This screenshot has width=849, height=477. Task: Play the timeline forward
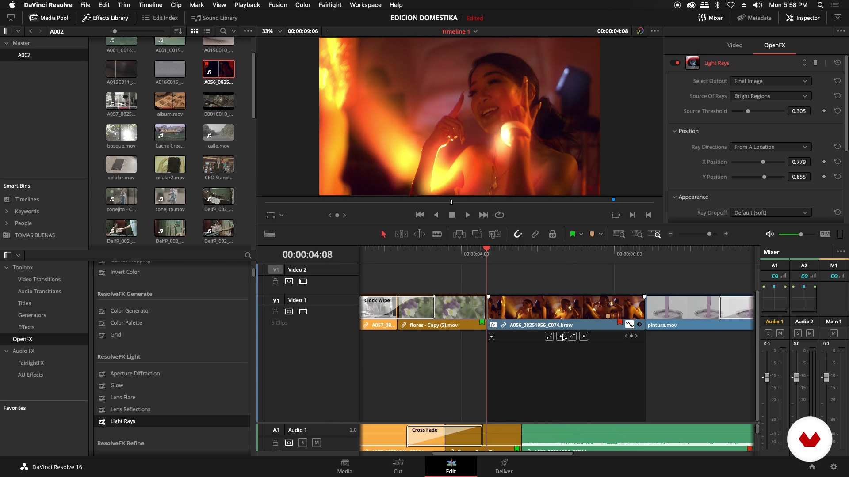point(467,215)
